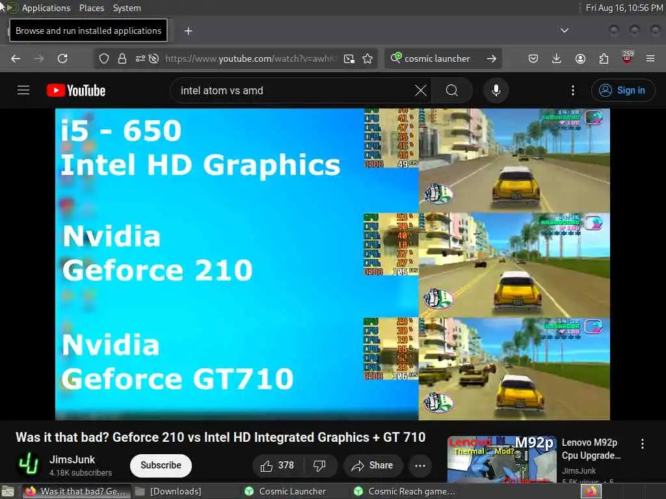Reload the current page
This screenshot has height=499, width=666.
[62, 58]
